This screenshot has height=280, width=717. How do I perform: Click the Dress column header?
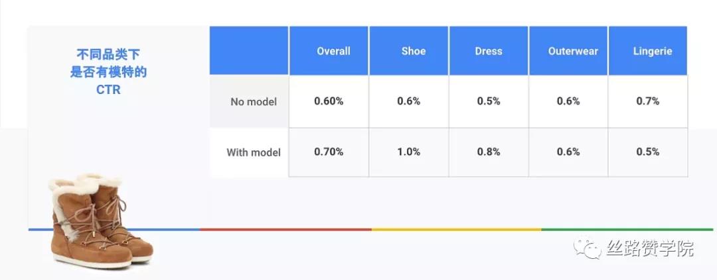pos(489,51)
